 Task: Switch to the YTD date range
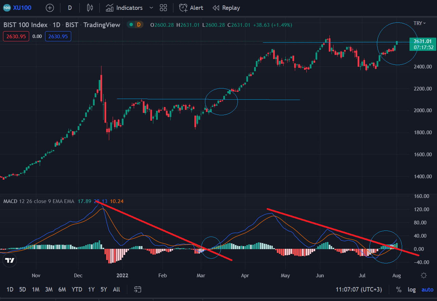pyautogui.click(x=77, y=289)
